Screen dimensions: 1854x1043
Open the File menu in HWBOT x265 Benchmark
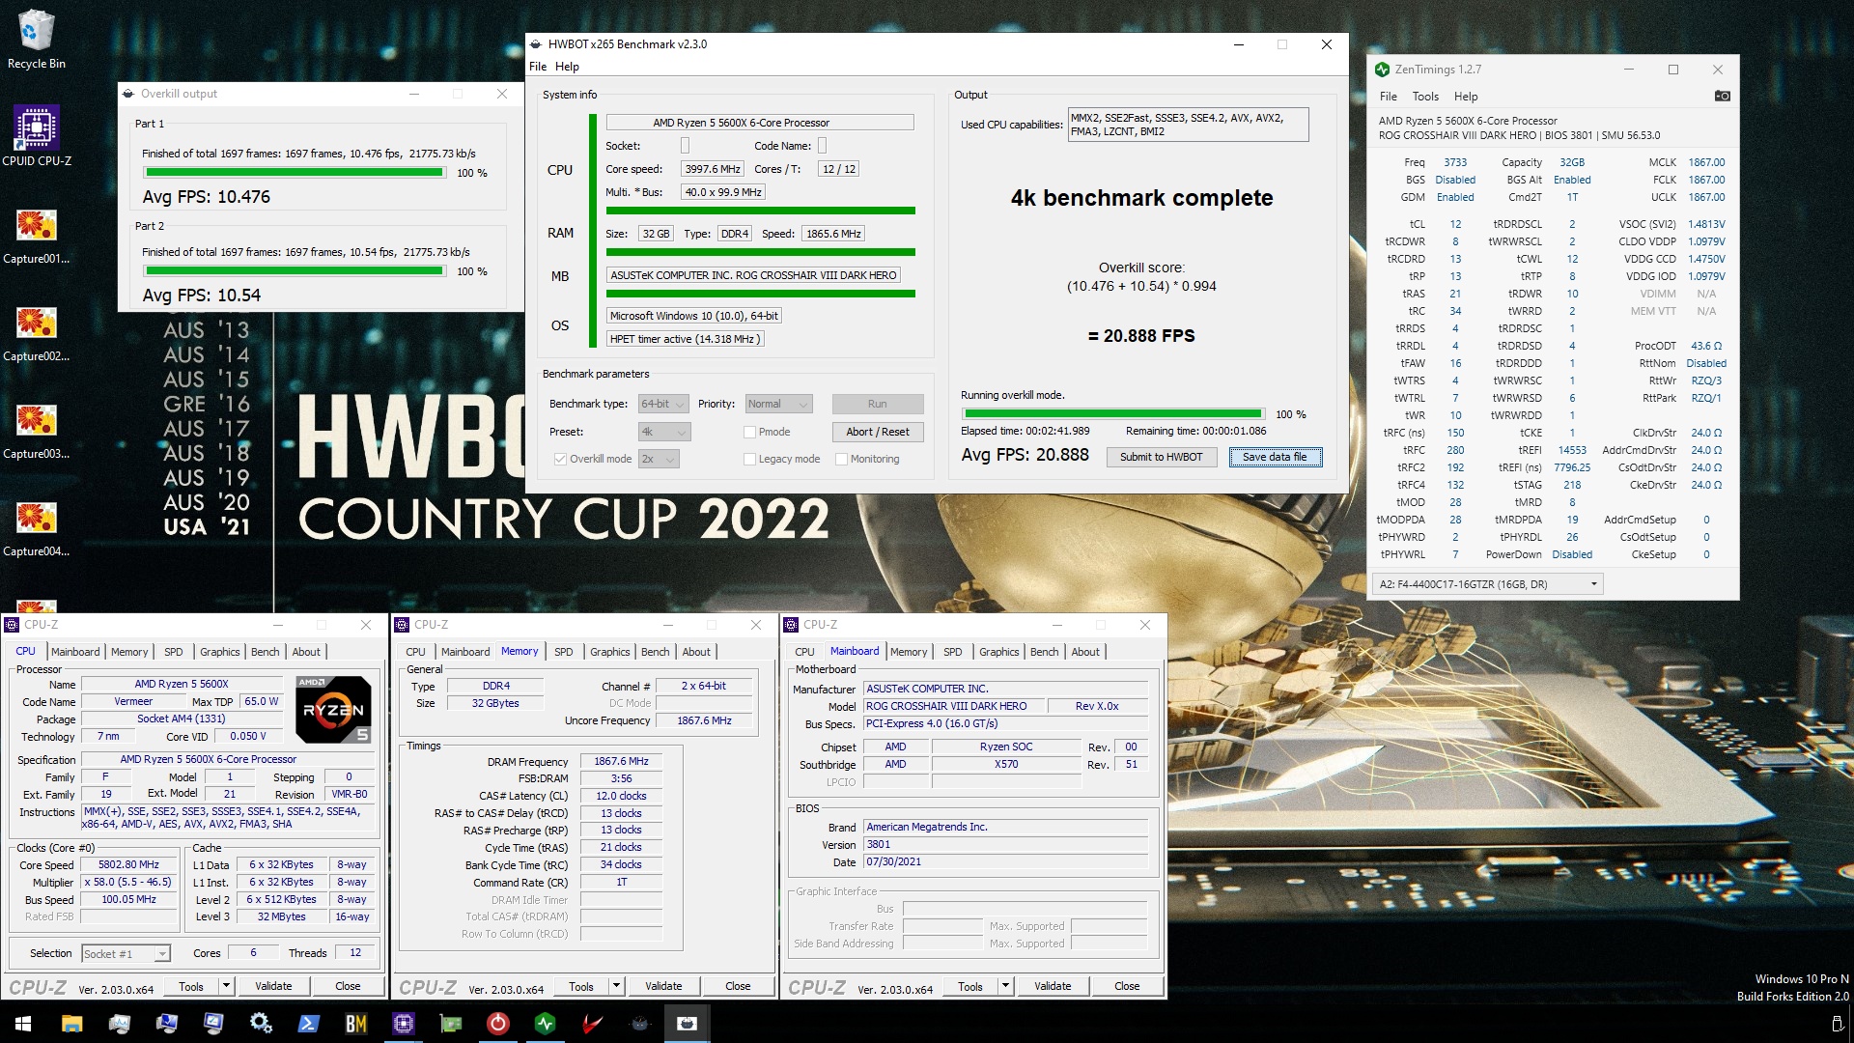click(538, 67)
